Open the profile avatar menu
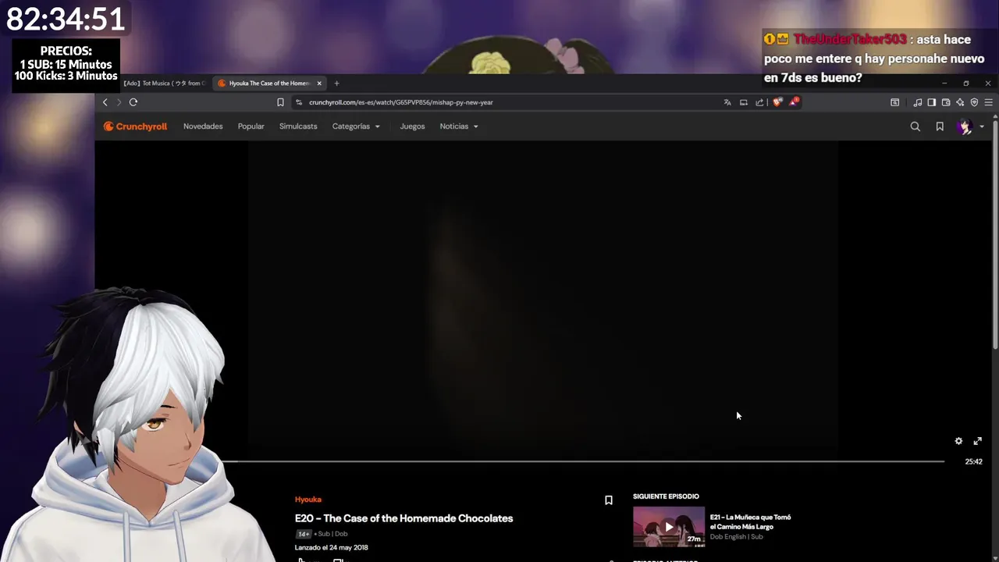This screenshot has width=999, height=562. pyautogui.click(x=970, y=126)
